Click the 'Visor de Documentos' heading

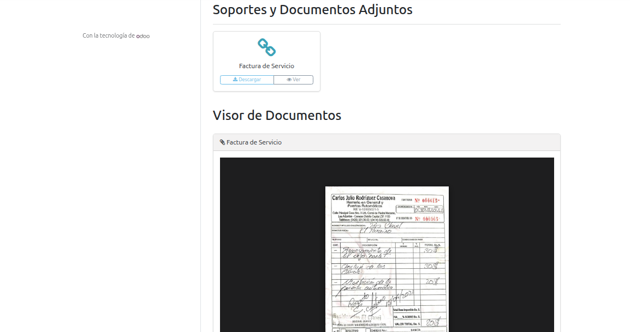pyautogui.click(x=277, y=116)
